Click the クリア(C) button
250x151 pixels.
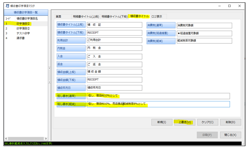(x=208, y=122)
